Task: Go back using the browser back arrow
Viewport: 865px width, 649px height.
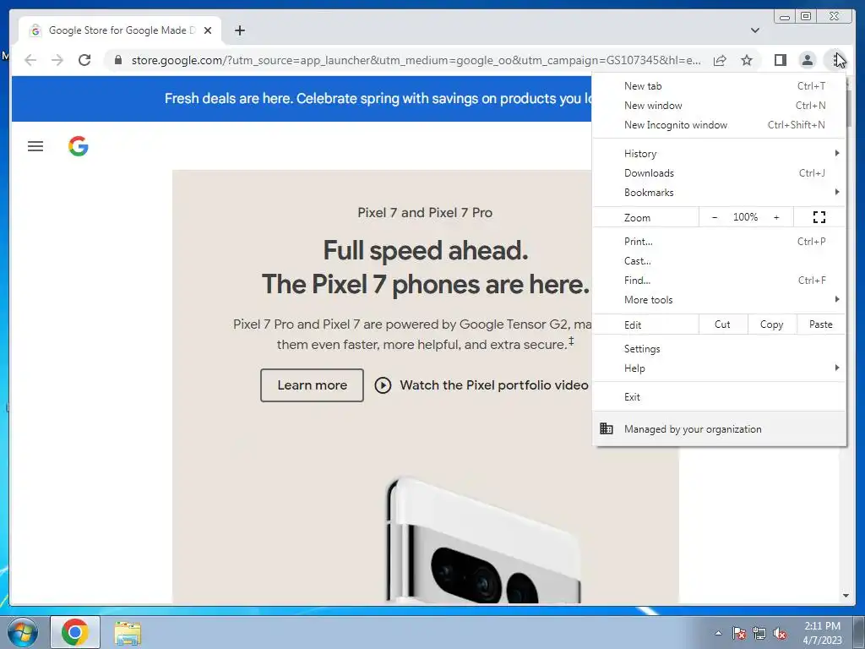Action: [x=31, y=60]
